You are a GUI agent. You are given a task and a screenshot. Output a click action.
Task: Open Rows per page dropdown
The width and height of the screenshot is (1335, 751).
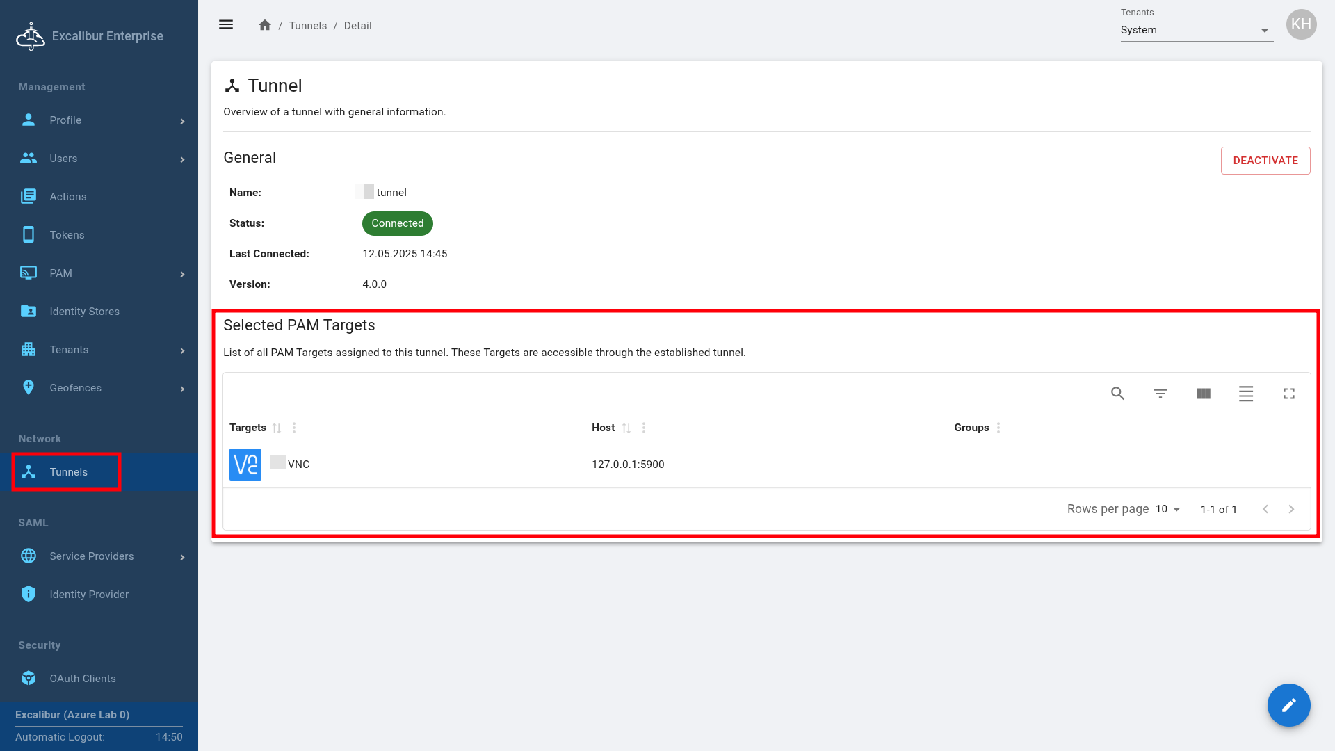[x=1168, y=509]
